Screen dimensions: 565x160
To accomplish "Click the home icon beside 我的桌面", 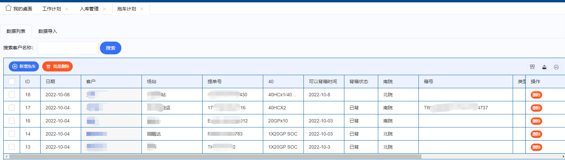I will pyautogui.click(x=8, y=8).
